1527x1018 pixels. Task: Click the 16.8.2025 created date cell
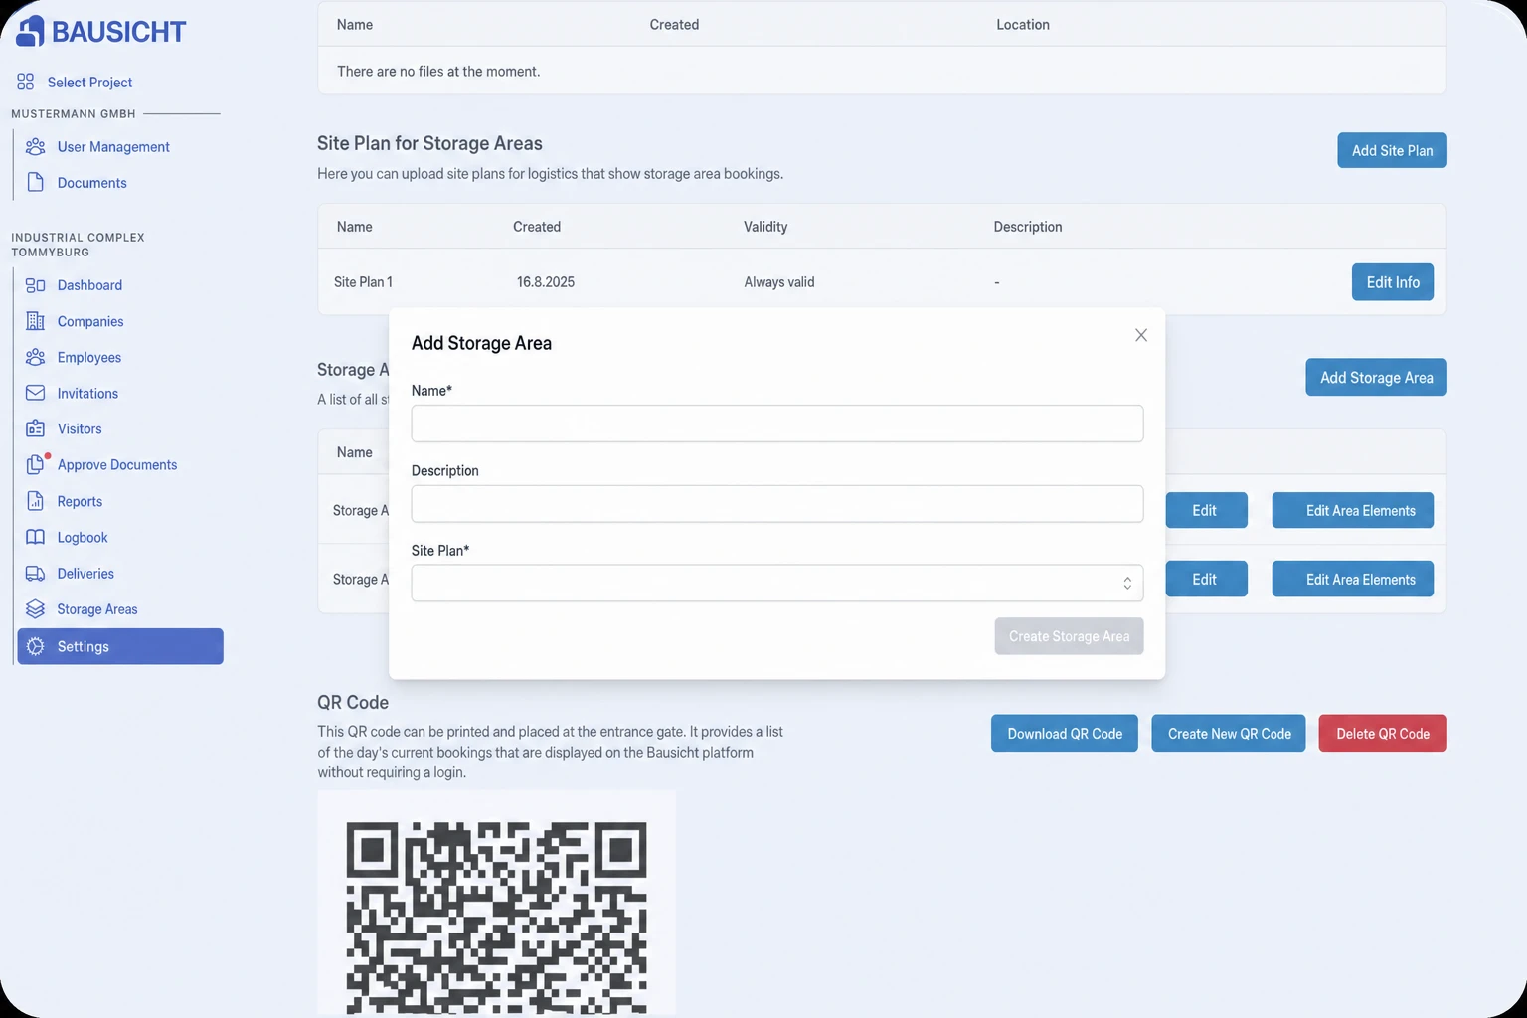pyautogui.click(x=546, y=282)
